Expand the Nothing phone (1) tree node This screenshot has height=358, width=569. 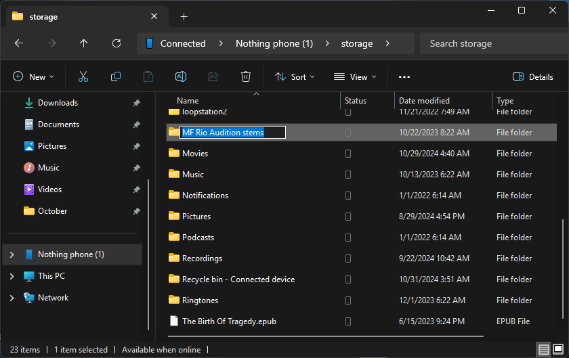[12, 254]
